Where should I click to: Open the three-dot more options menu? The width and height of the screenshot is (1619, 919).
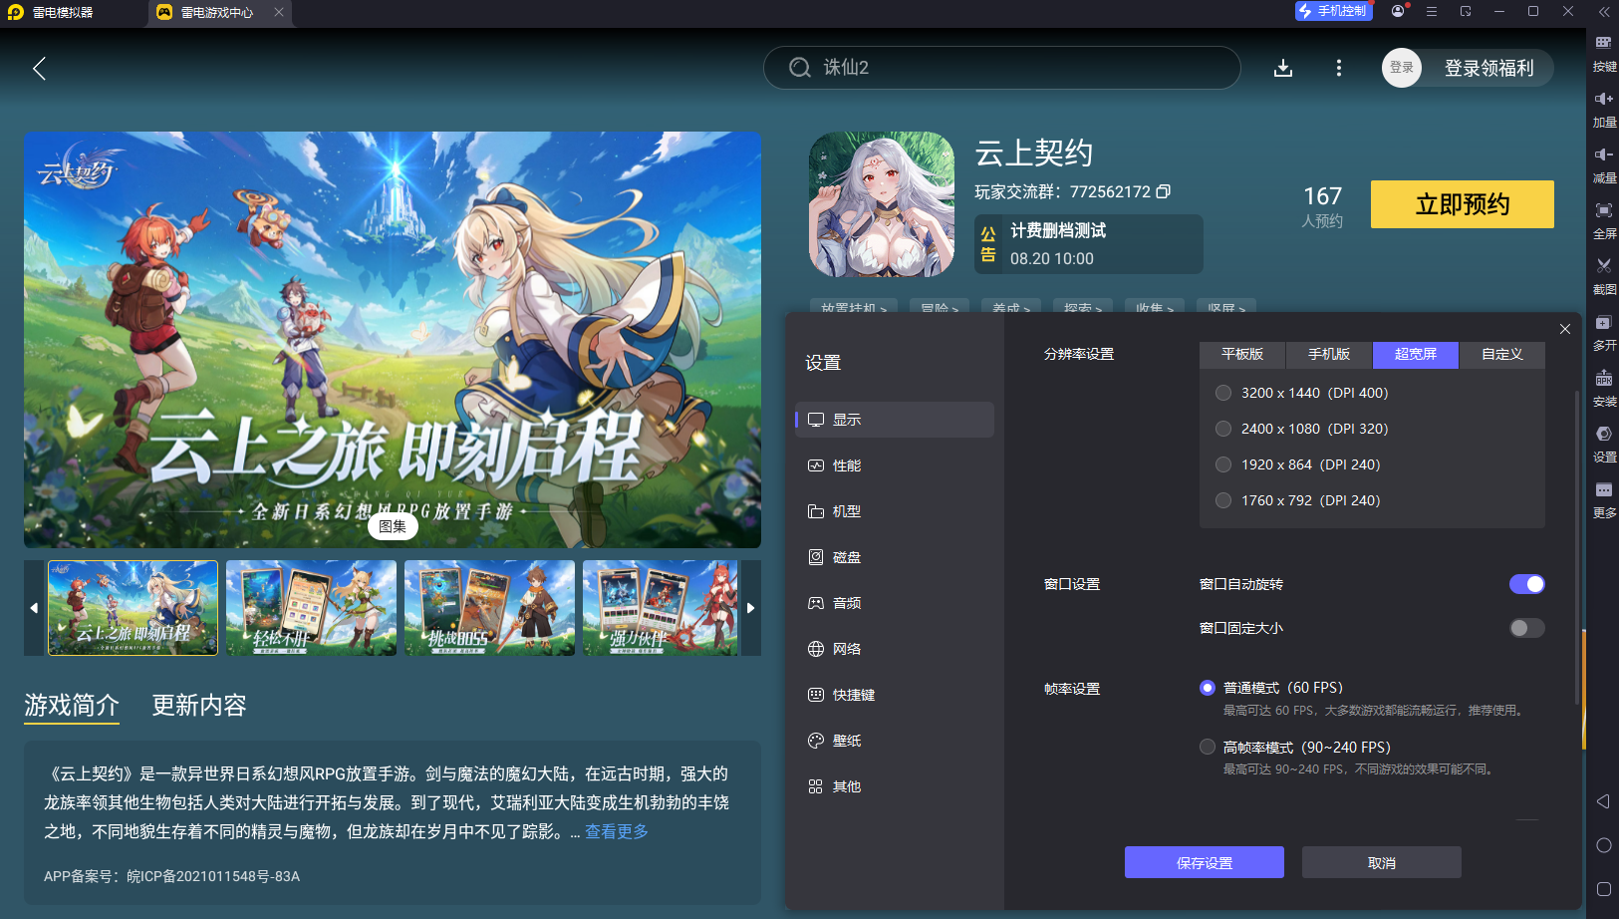coord(1338,68)
